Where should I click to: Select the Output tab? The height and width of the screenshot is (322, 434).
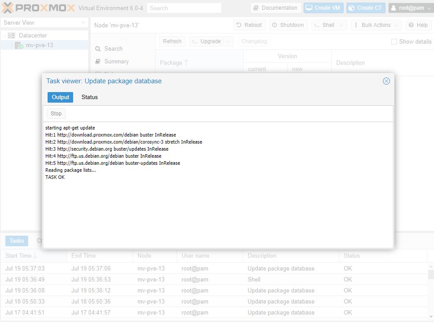pos(60,97)
